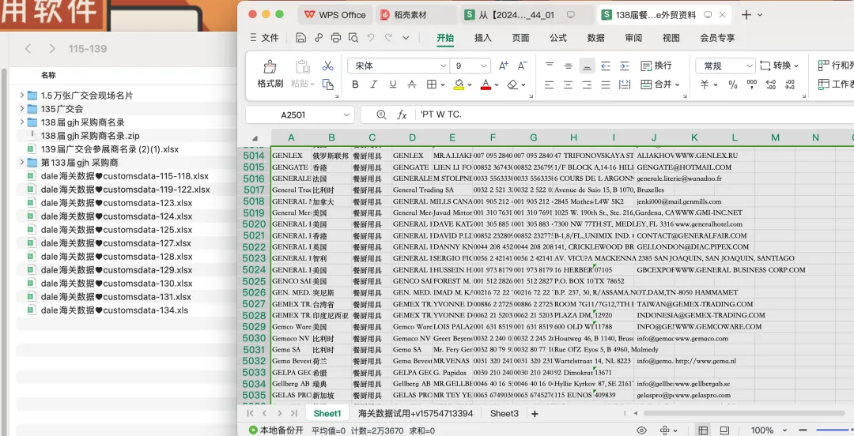Open the zoom percentage dropdown beside 100%
The image size is (854, 436).
[785, 430]
